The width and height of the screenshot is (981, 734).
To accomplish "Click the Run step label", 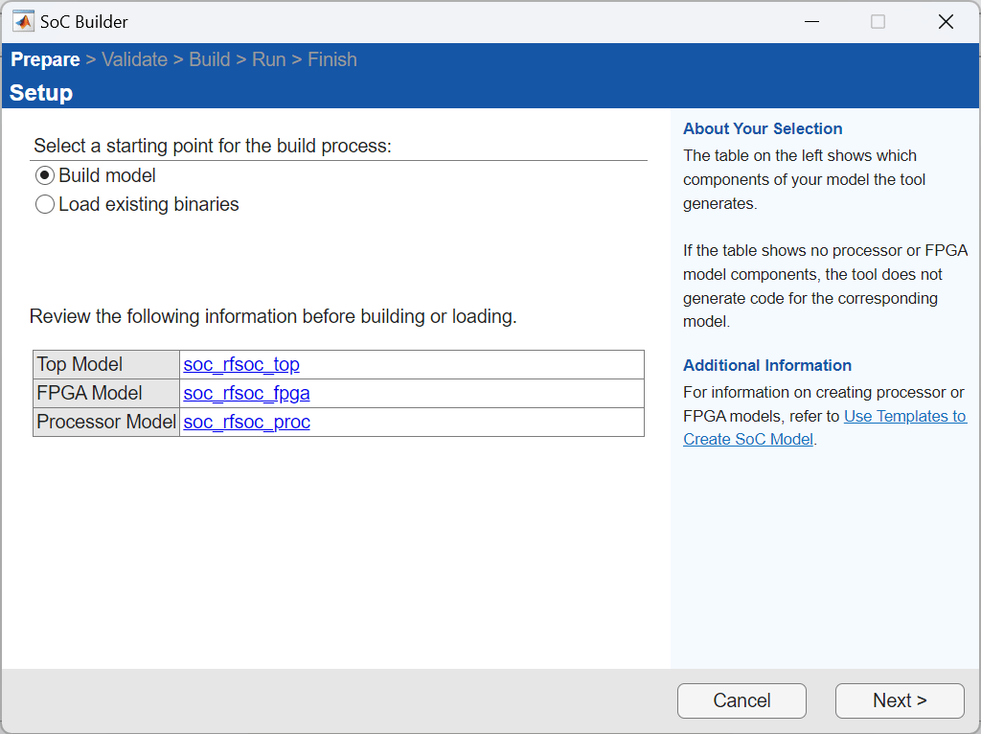I will [269, 59].
